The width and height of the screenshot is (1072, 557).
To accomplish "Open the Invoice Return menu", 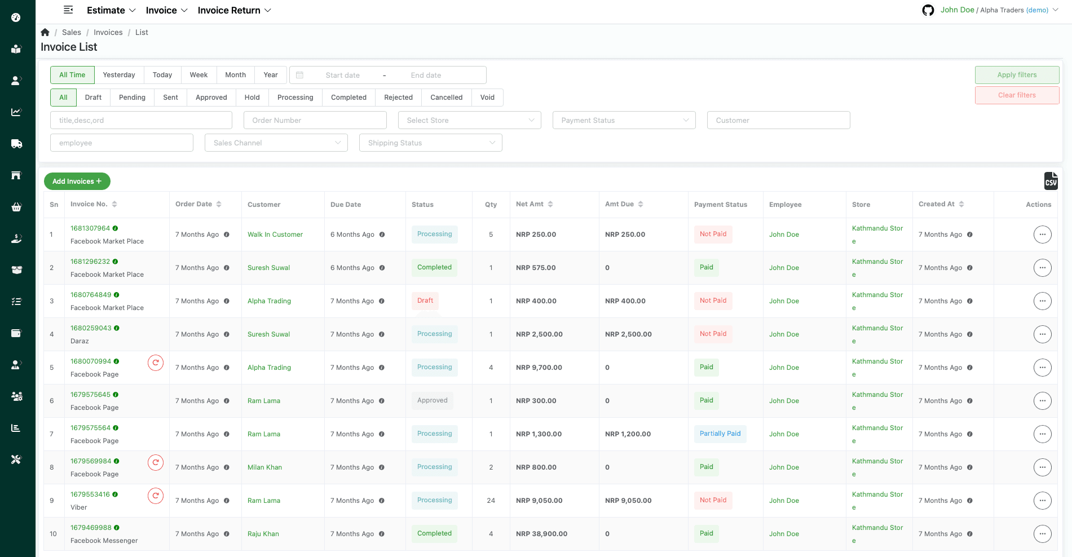I will tap(234, 10).
